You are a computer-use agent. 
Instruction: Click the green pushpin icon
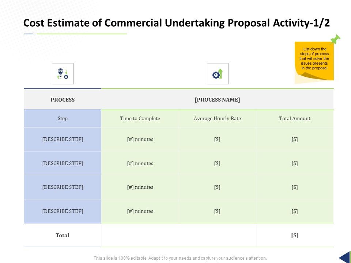(x=335, y=39)
